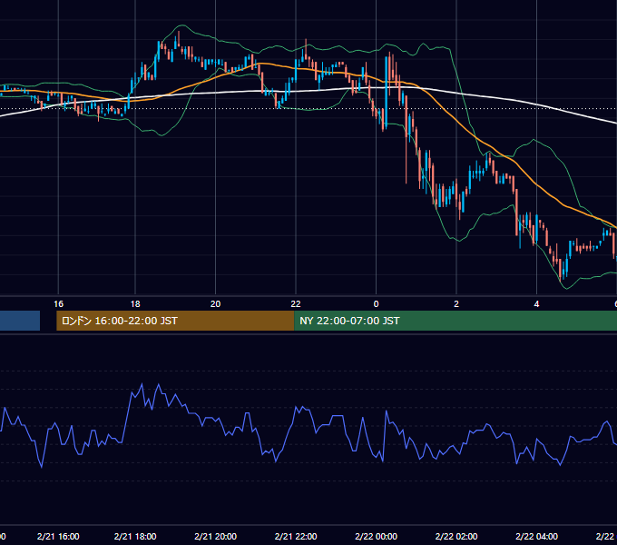Screen dimensions: 617x545
Task: Click the price axis label 20
Action: (215, 304)
